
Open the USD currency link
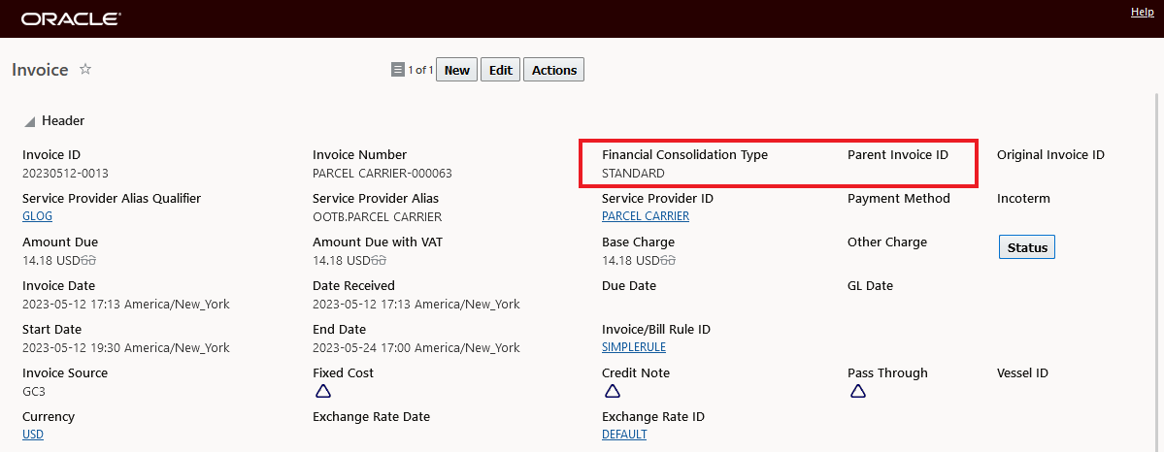(x=33, y=435)
